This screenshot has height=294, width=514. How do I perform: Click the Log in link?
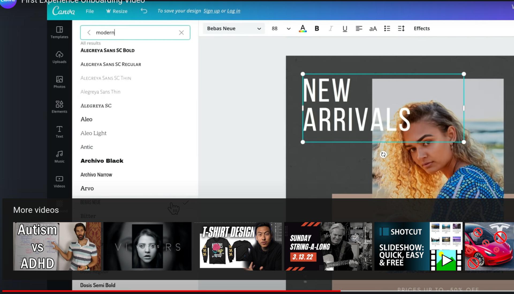[234, 11]
